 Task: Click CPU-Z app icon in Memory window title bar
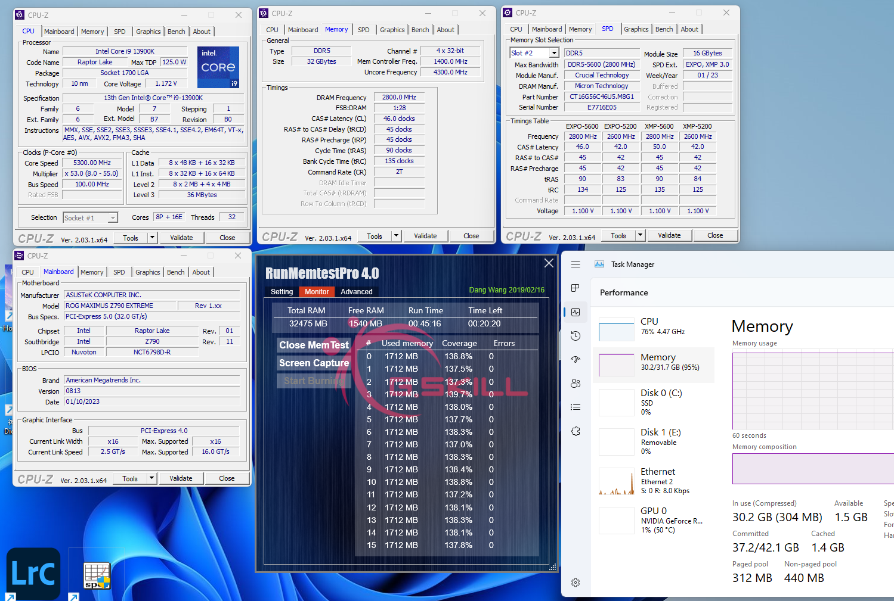(264, 13)
